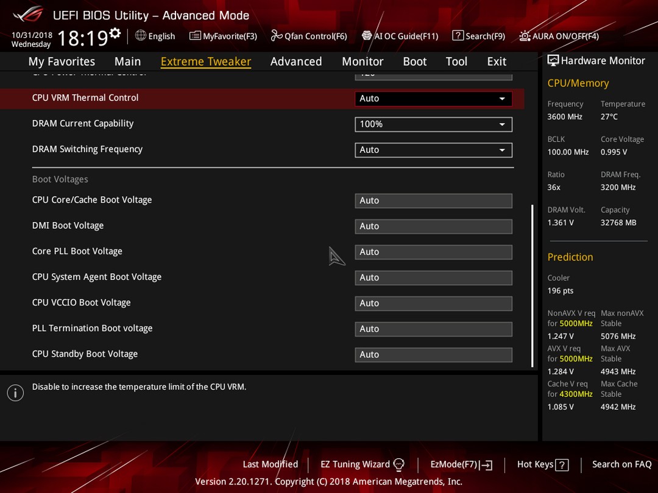The width and height of the screenshot is (658, 493).
Task: Expand CPU VRM Thermal Control dropdown
Action: pos(434,99)
